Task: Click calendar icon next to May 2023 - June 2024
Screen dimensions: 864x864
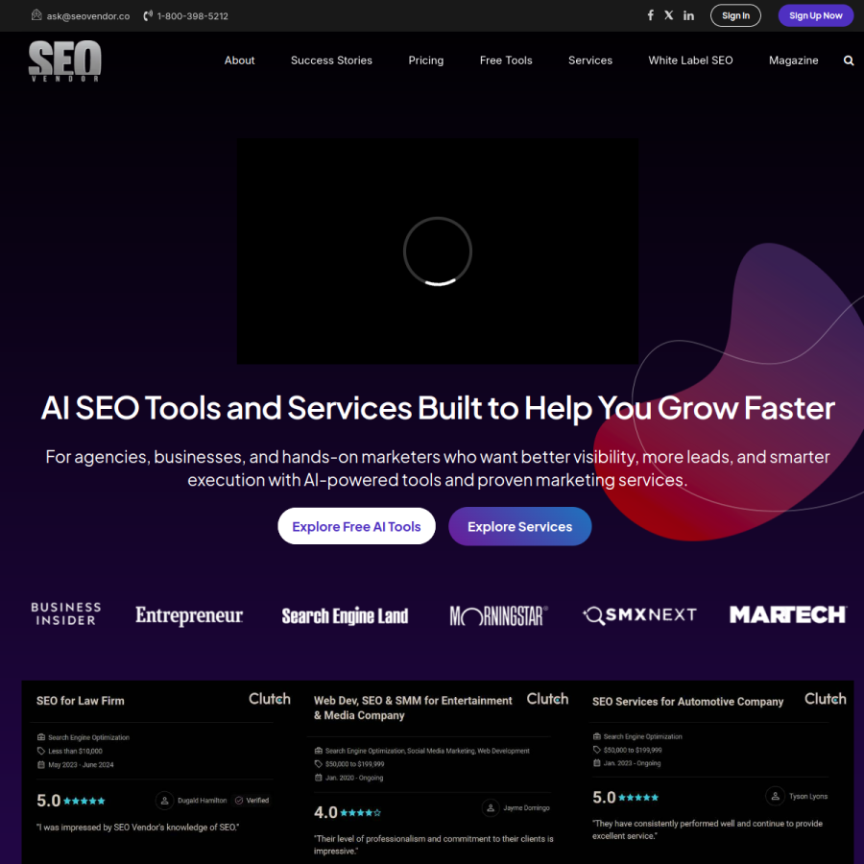Action: point(40,764)
